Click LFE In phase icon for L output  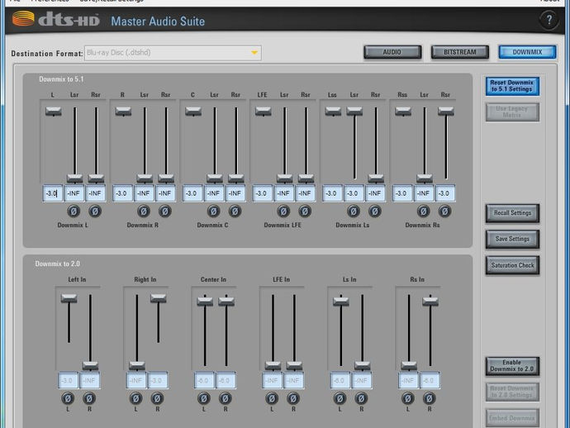pyautogui.click(x=272, y=398)
